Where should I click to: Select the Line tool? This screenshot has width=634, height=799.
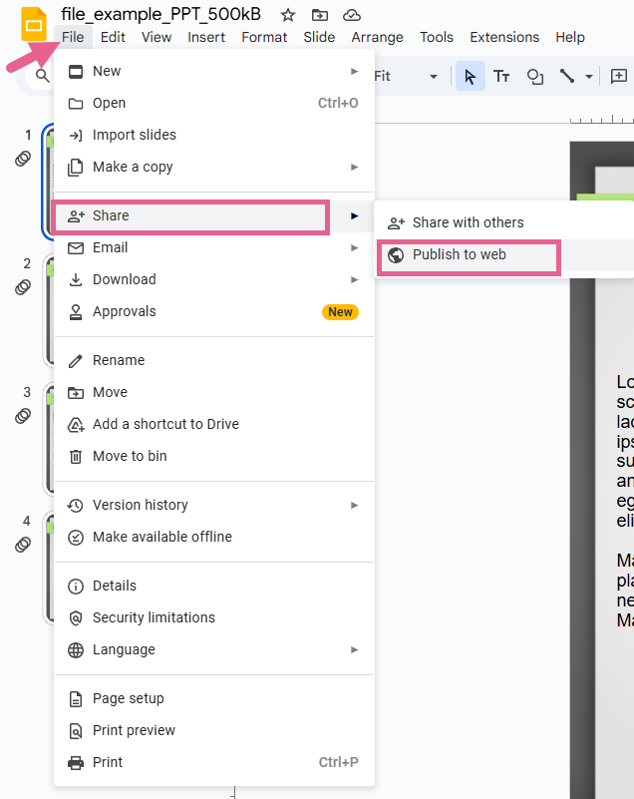point(567,77)
